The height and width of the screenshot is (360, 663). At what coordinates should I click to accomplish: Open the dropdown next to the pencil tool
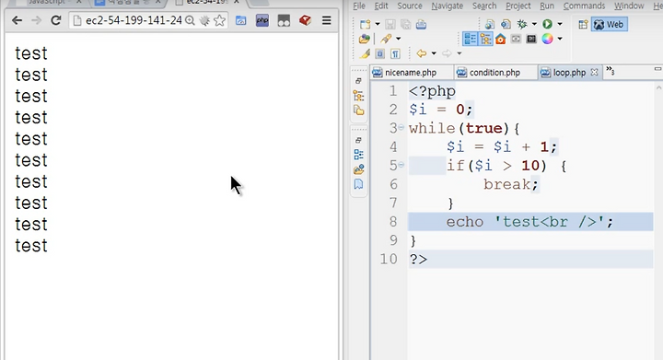[x=398, y=39]
